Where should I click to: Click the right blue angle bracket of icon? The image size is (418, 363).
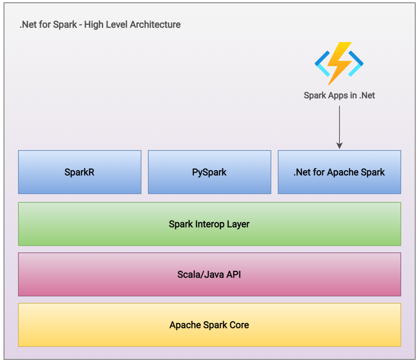(x=356, y=64)
